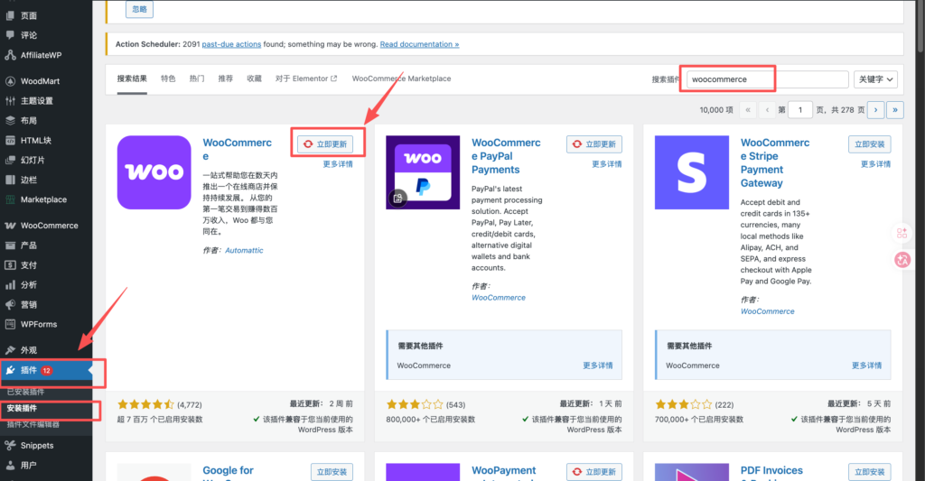This screenshot has height=481, width=925.
Task: Open 已安装插件 submenu item
Action: pyautogui.click(x=25, y=392)
